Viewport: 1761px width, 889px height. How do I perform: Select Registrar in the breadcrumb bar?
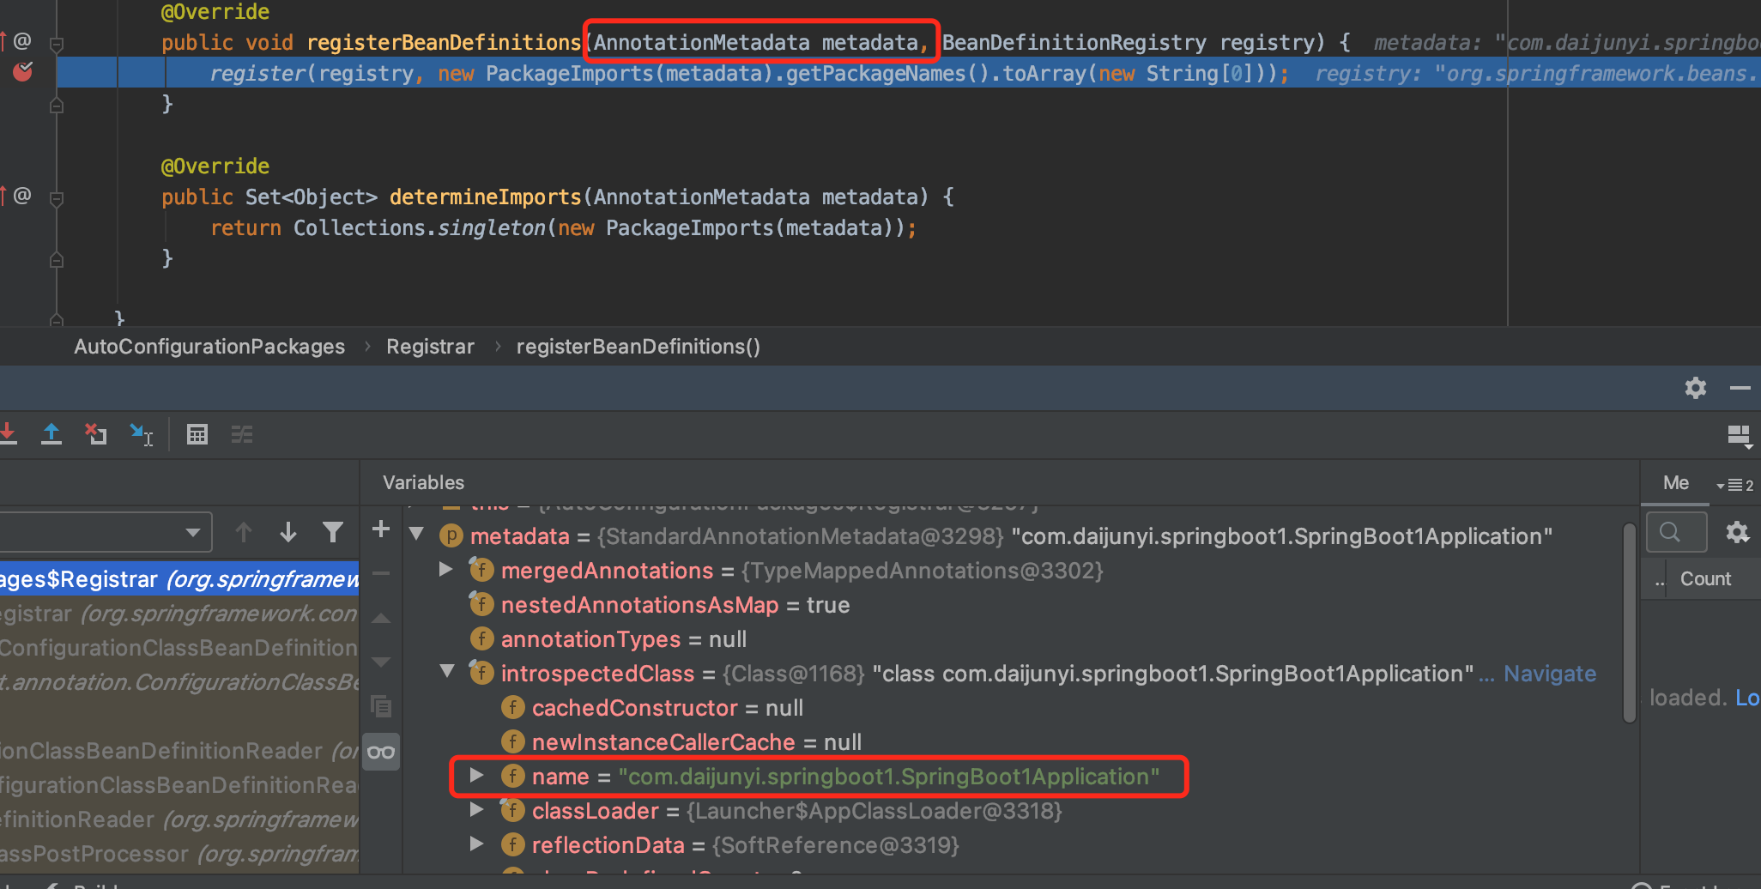click(430, 347)
